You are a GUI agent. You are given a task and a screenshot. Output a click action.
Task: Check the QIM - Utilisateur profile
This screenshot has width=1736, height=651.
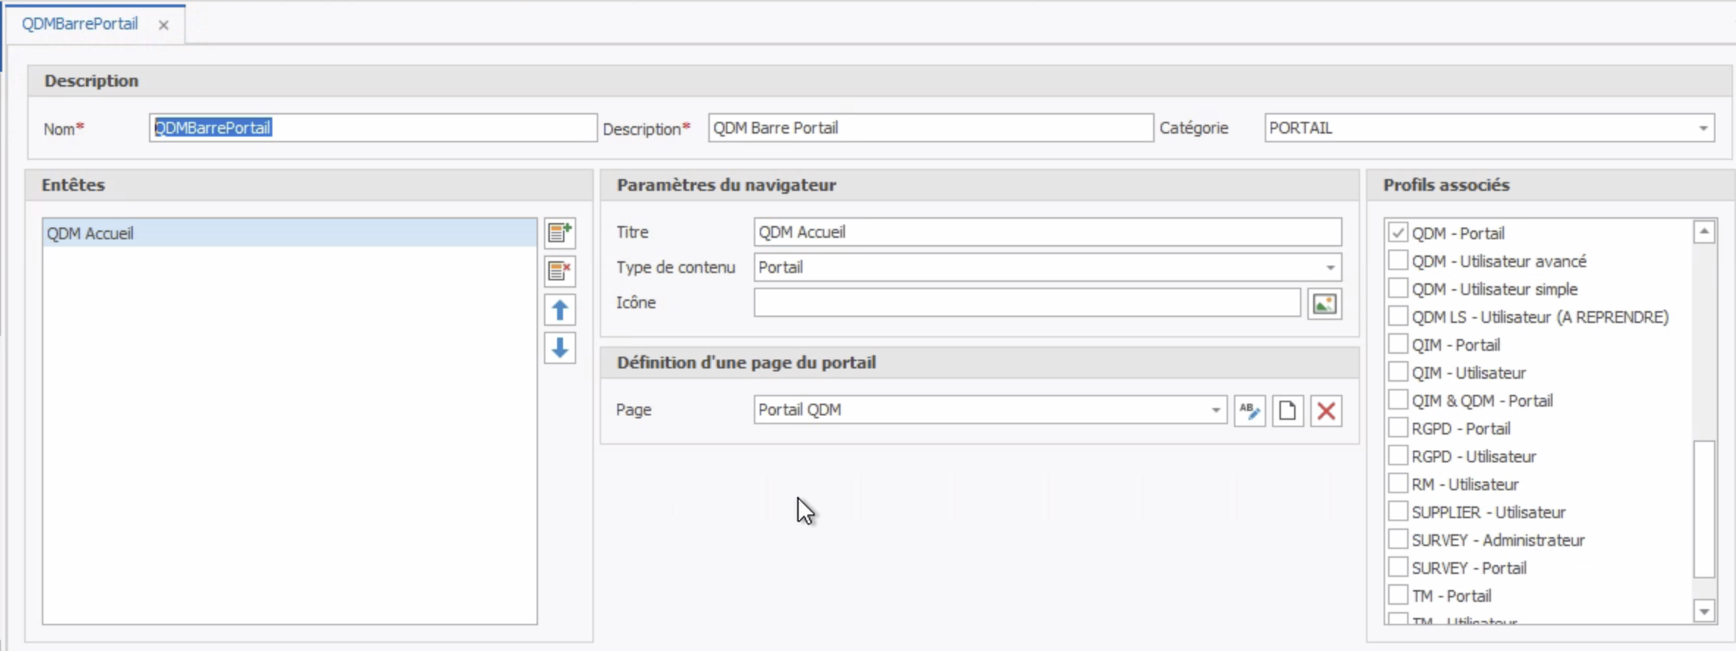point(1398,372)
